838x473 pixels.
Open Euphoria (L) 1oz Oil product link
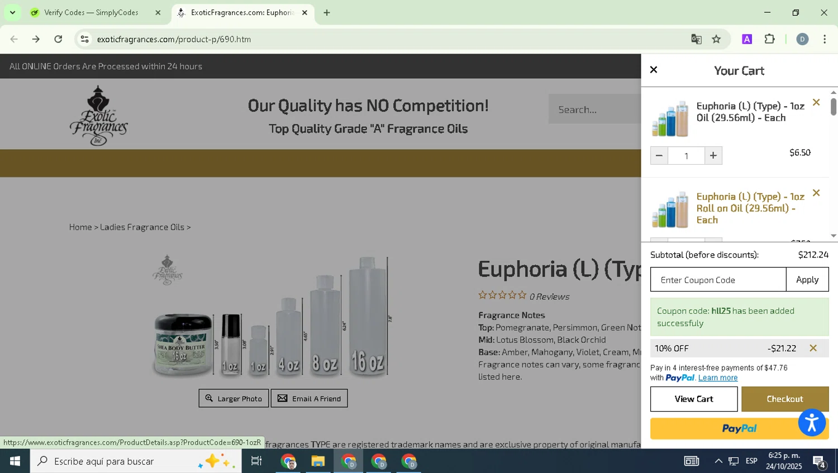click(750, 112)
